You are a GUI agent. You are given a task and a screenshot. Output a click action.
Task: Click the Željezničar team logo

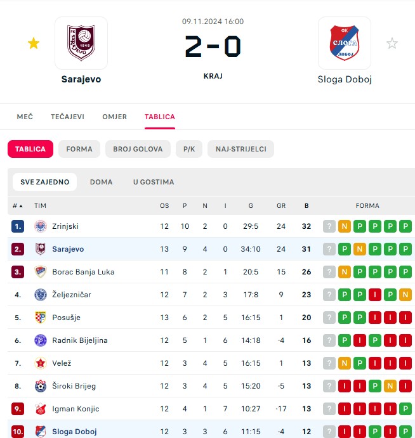coord(41,295)
